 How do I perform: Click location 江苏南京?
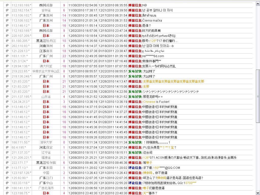(x=46, y=51)
